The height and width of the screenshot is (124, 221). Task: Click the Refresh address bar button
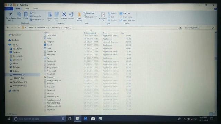tap(181, 28)
